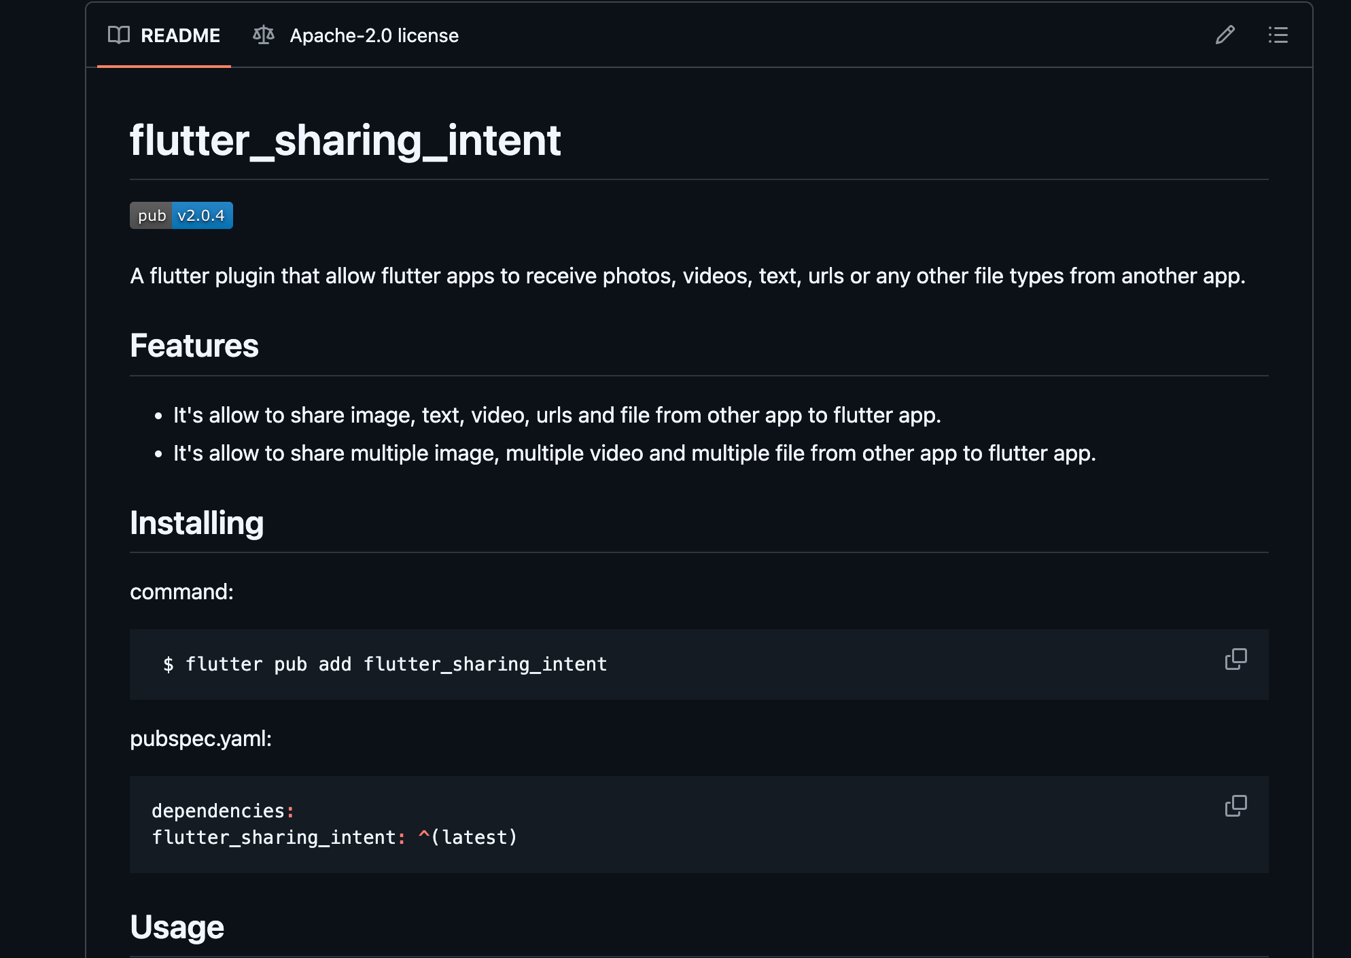Click the Features heading
The width and height of the screenshot is (1351, 958).
click(x=194, y=345)
